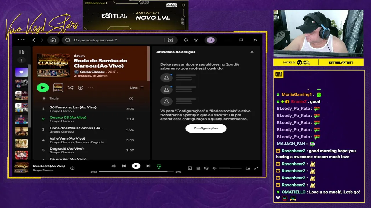Click the 'ESTRELA BET' sponsor logo
Viewport: 371px width, 208px height.
point(341,62)
